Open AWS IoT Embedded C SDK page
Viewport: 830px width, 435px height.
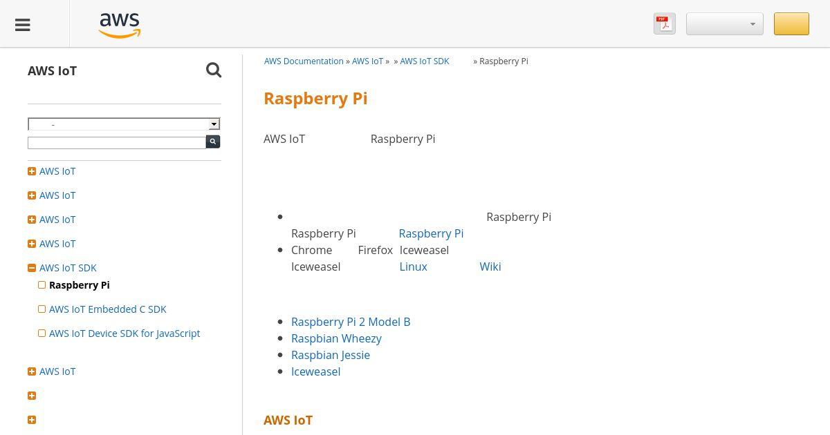click(x=108, y=309)
